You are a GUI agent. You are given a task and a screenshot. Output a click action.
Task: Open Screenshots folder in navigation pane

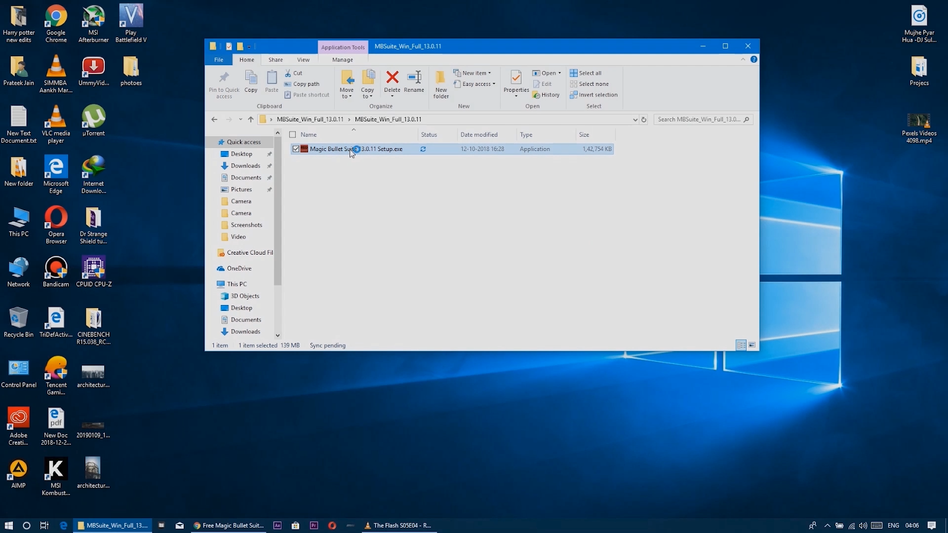tap(246, 225)
